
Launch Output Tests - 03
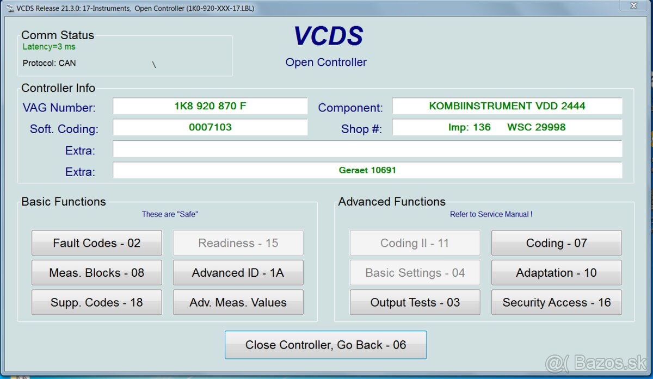415,302
